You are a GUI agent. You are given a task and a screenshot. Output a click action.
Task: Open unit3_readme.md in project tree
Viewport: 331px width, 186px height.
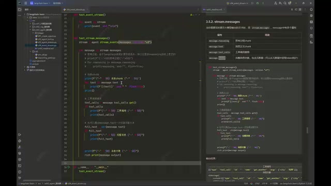(44, 48)
